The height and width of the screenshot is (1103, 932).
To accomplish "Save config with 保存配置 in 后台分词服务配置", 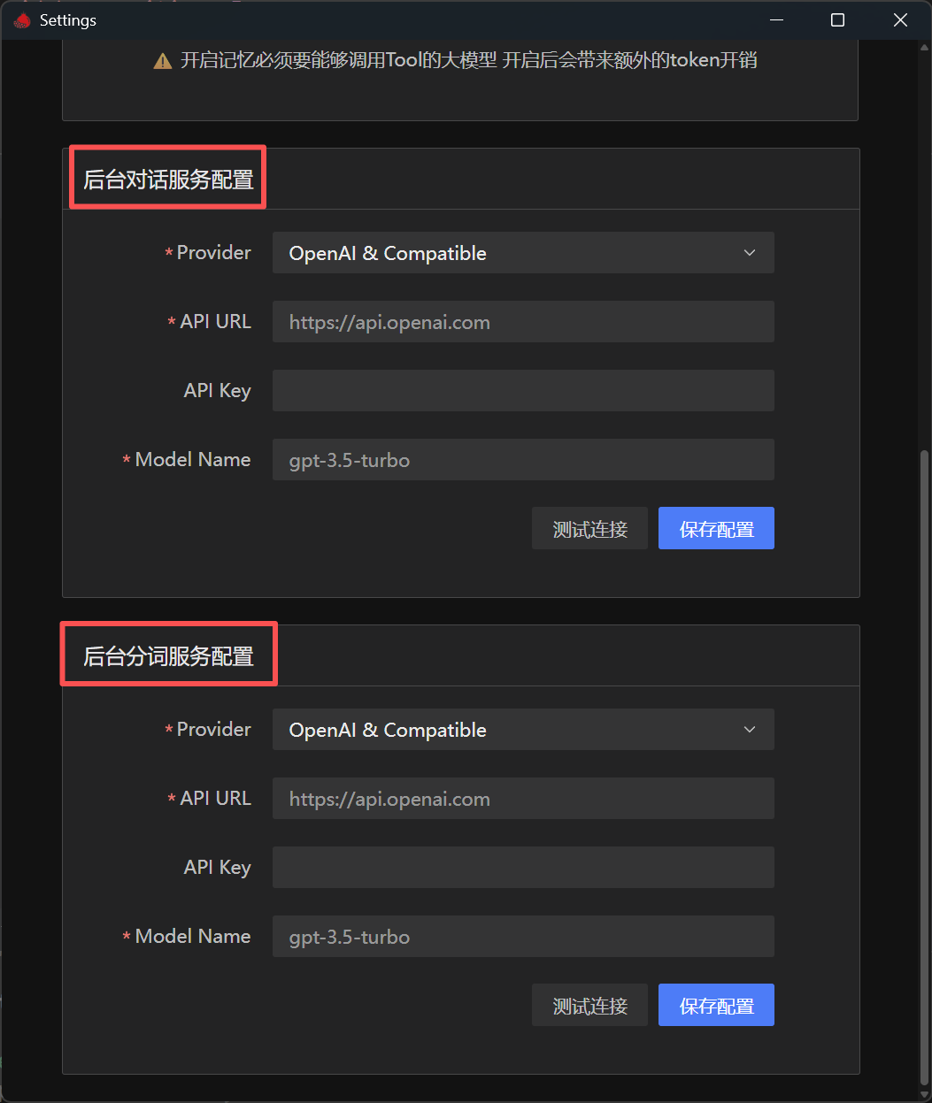I will coord(716,1006).
